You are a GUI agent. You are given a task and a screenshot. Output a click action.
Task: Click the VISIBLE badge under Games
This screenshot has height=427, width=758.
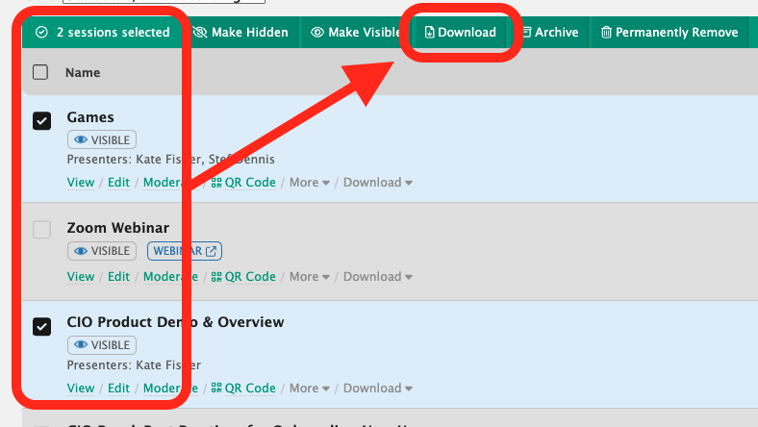[x=102, y=139]
